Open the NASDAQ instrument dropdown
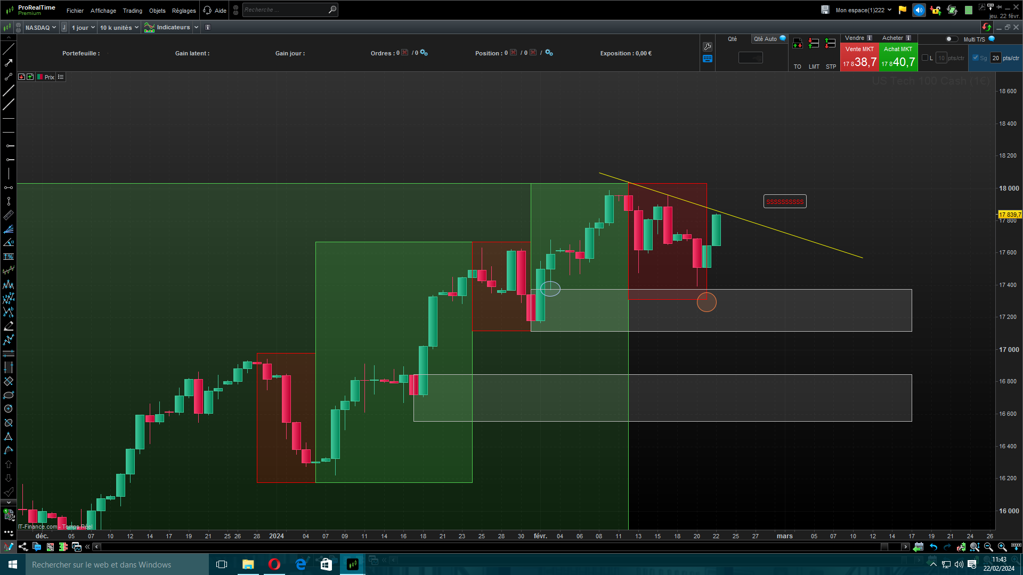Image resolution: width=1023 pixels, height=575 pixels. click(40, 28)
